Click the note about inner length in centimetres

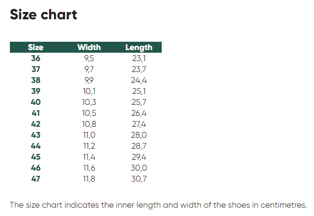tap(158, 204)
